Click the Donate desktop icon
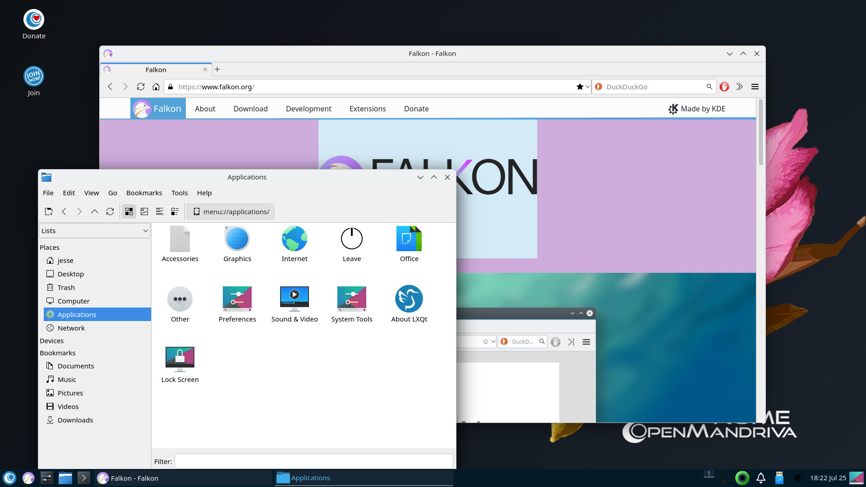Viewport: 866px width, 487px height. (x=34, y=25)
